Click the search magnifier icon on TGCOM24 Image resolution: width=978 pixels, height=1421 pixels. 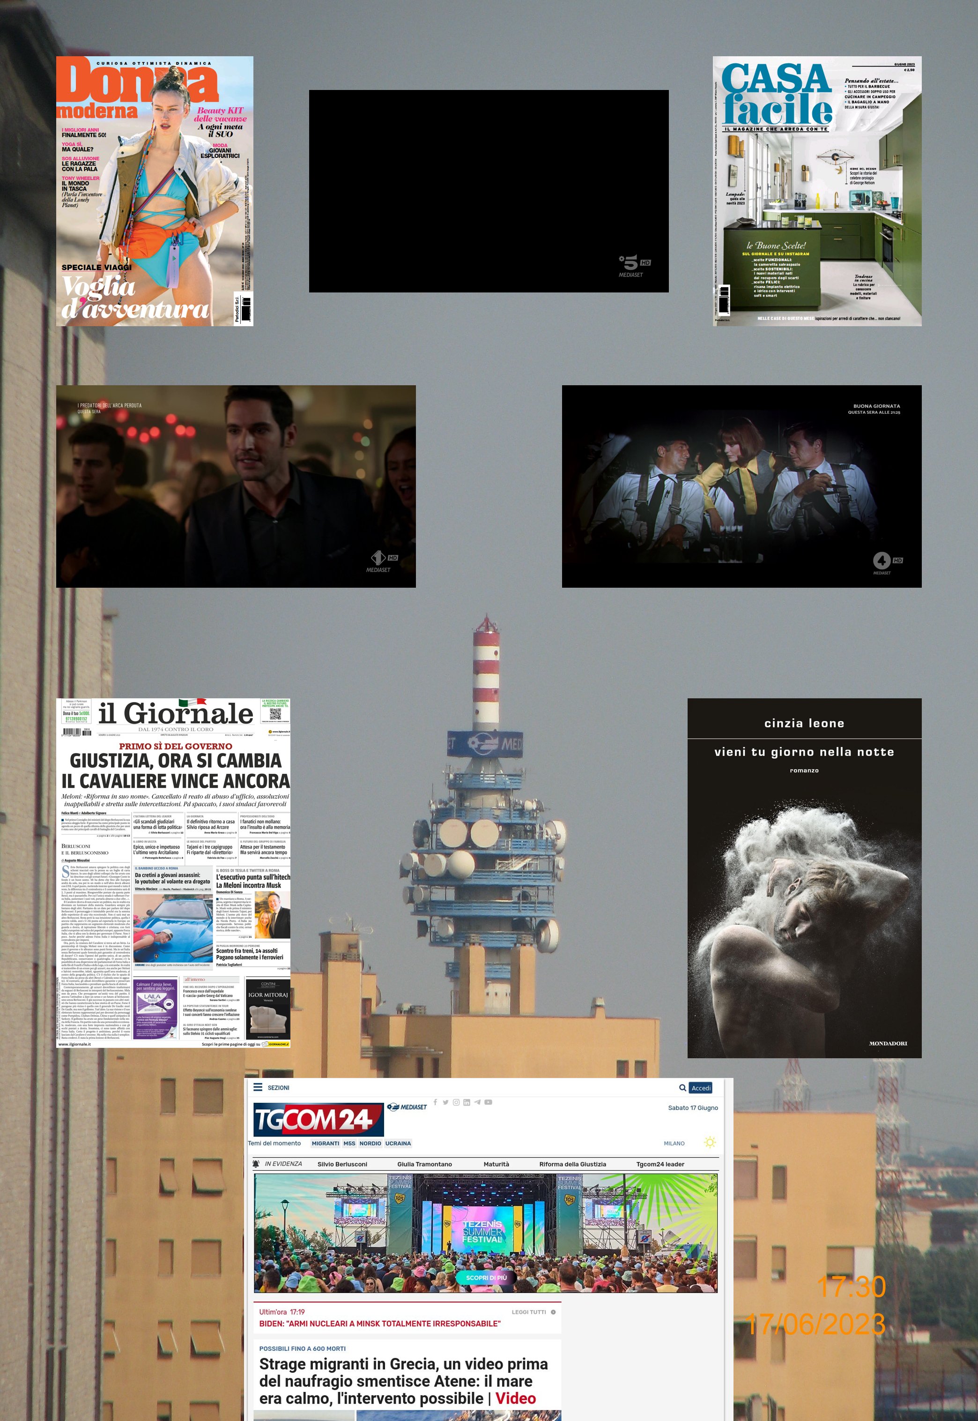(x=682, y=1087)
